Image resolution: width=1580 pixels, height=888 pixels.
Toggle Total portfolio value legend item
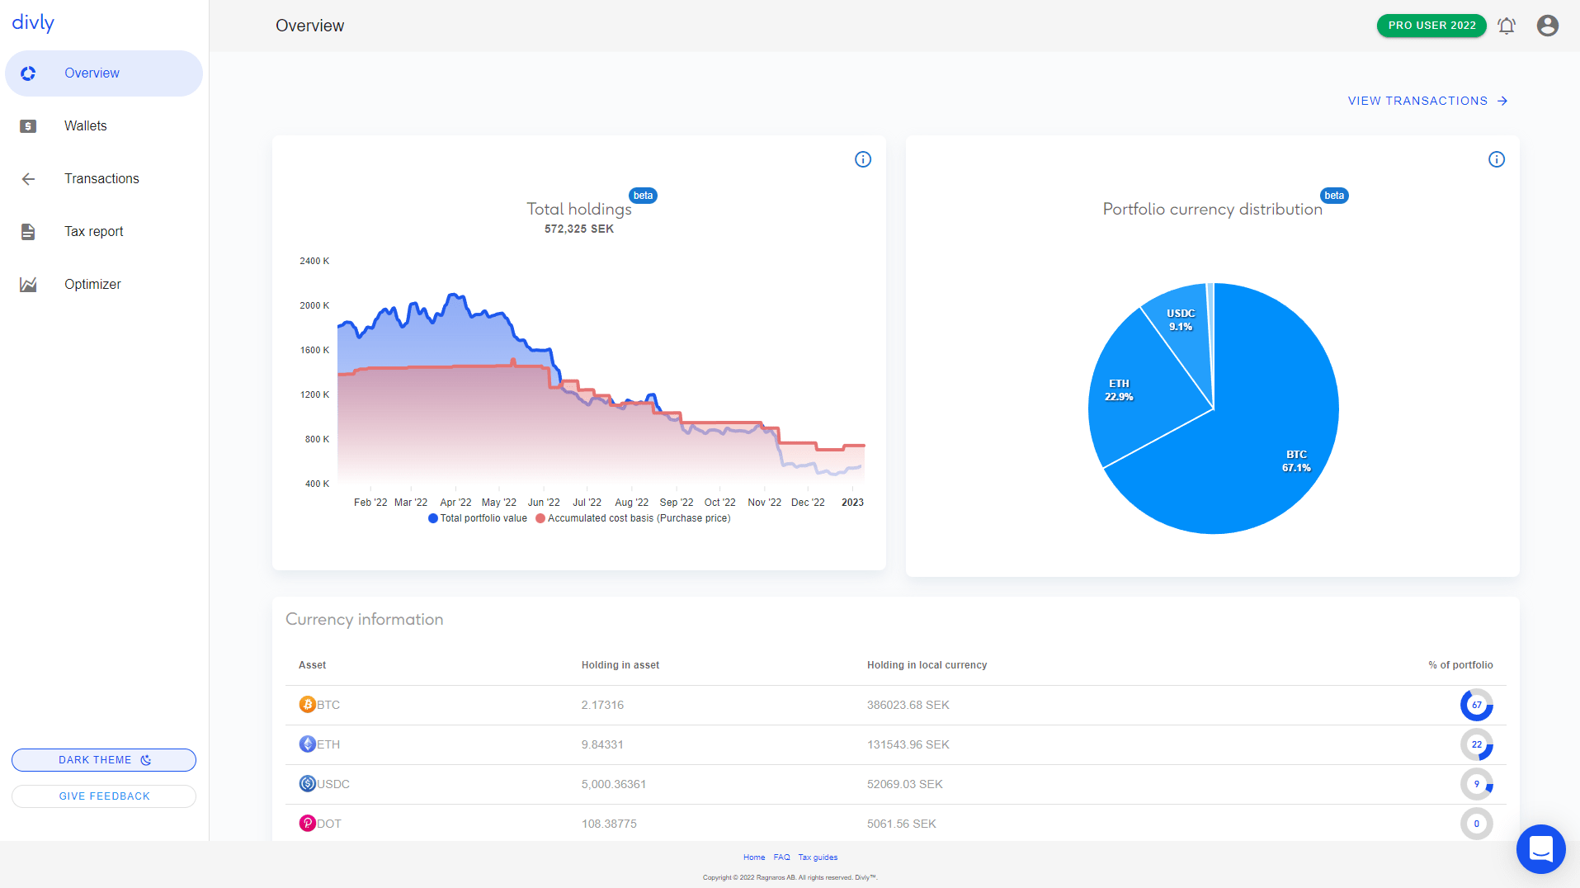click(478, 518)
